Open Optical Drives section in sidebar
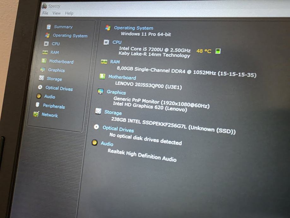 point(59,88)
